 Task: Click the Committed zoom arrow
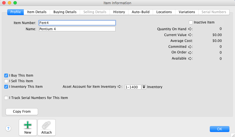[x=190, y=47]
